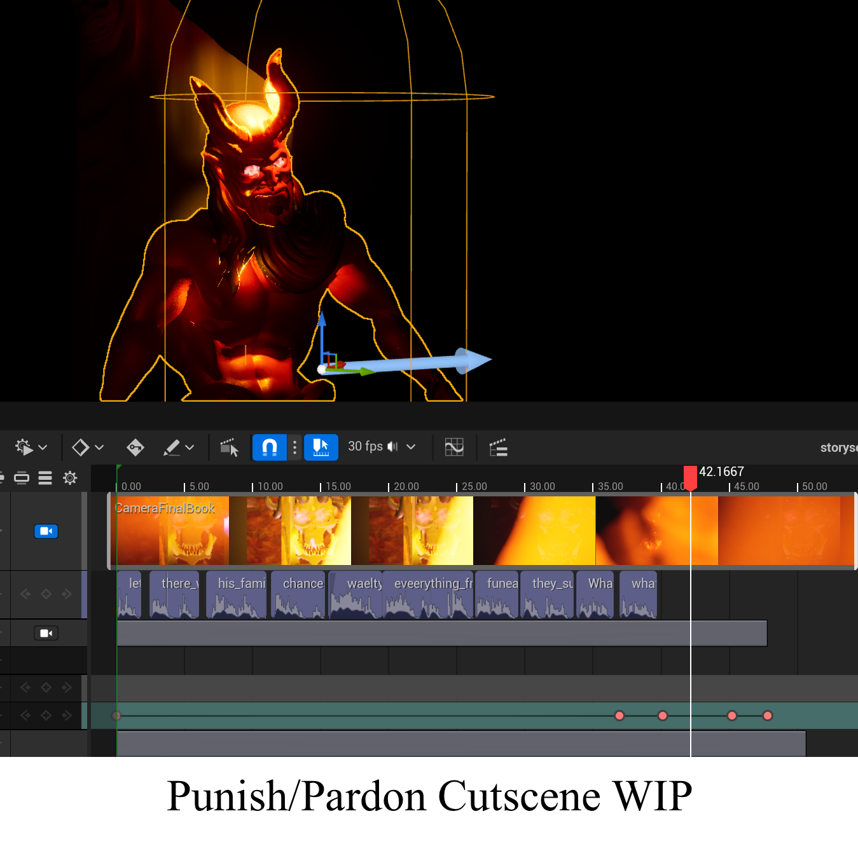Click the red playhead handle at 42.1667
This screenshot has height=851, width=858.
click(x=690, y=477)
